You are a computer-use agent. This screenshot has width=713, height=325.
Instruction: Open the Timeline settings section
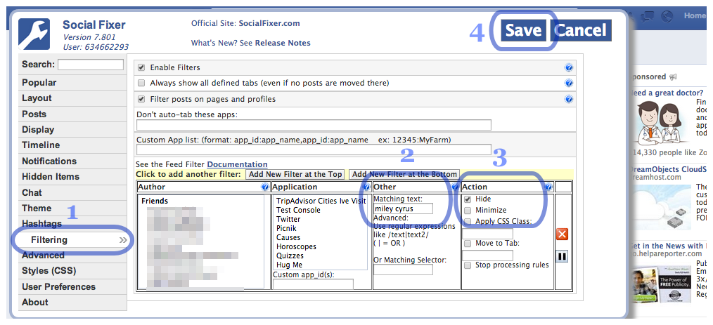(72, 145)
